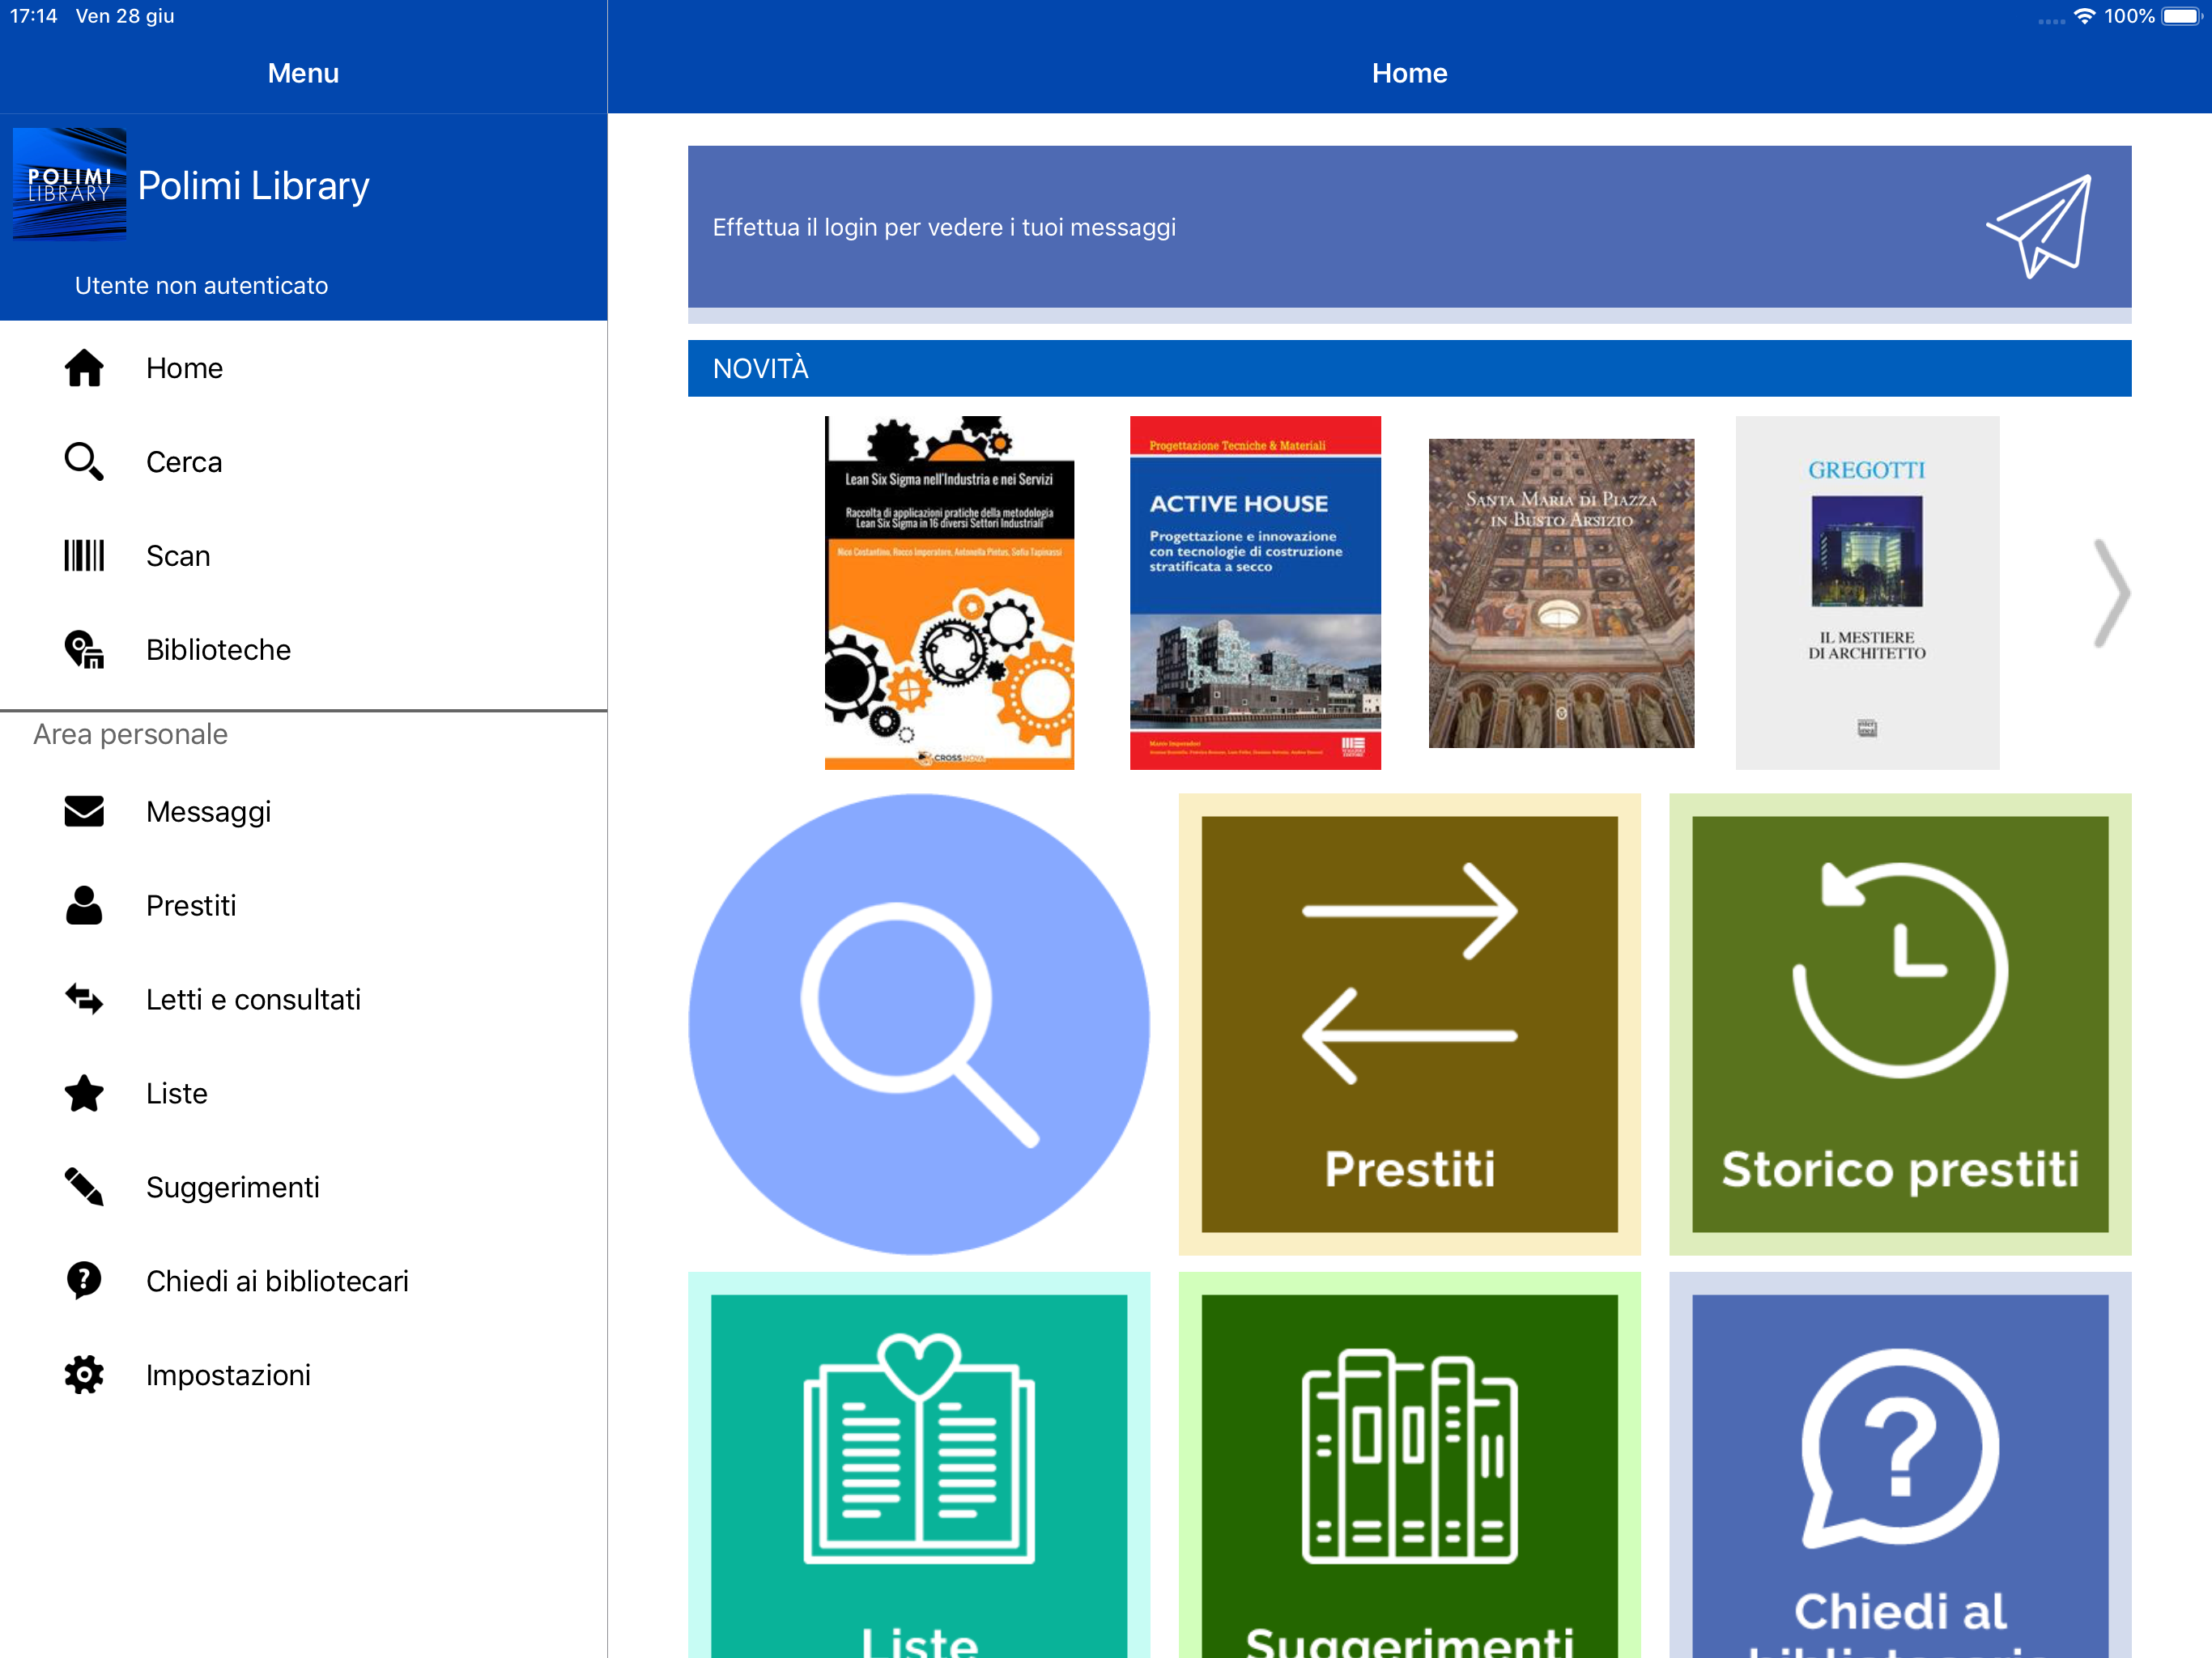The width and height of the screenshot is (2212, 1658).
Task: Open the Storico prestiti clock tile
Action: 1899,1024
